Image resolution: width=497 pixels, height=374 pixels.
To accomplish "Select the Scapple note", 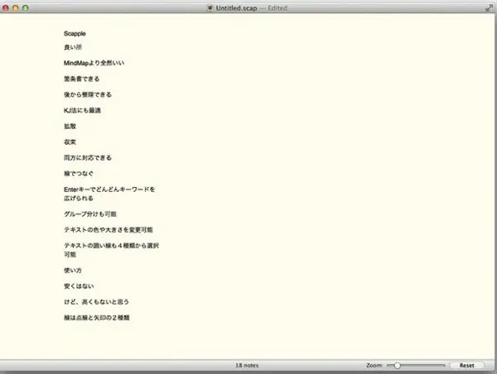I will point(75,34).
